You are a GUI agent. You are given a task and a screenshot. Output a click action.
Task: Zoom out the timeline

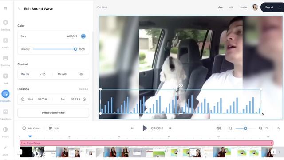tap(230, 128)
